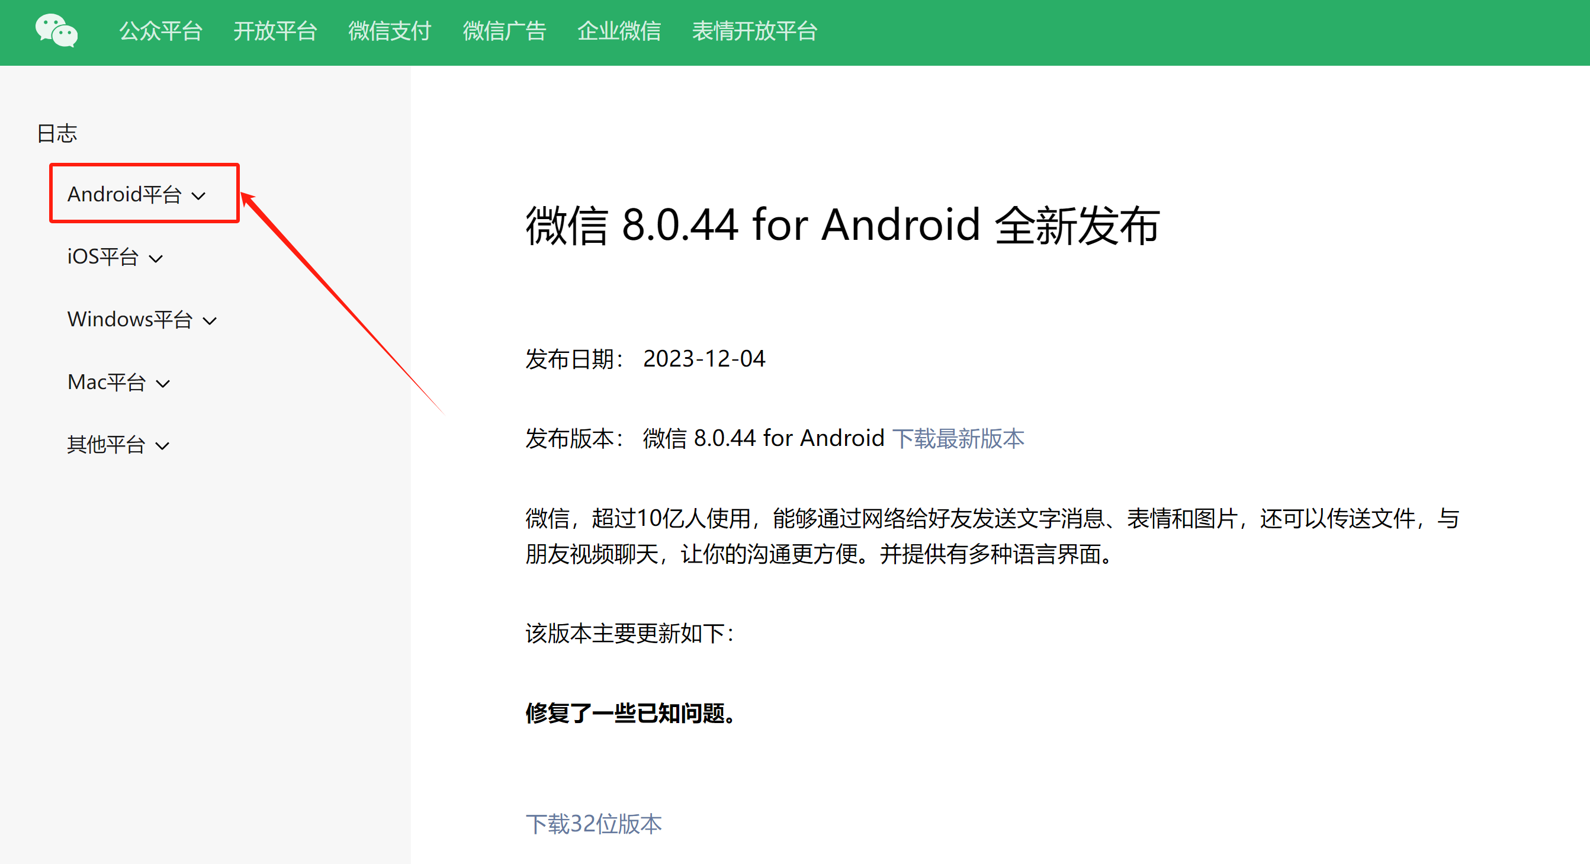Viewport: 1590px width, 864px height.
Task: Click the text 该版本主要更新如下：
Action: coord(630,634)
